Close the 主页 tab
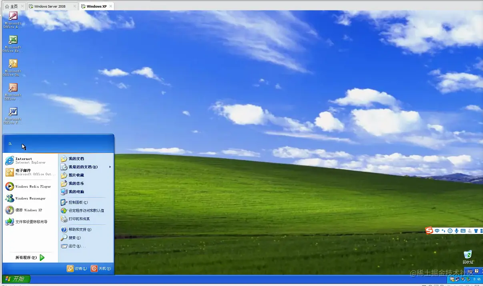Viewport: 483px width, 286px height. pyautogui.click(x=22, y=6)
